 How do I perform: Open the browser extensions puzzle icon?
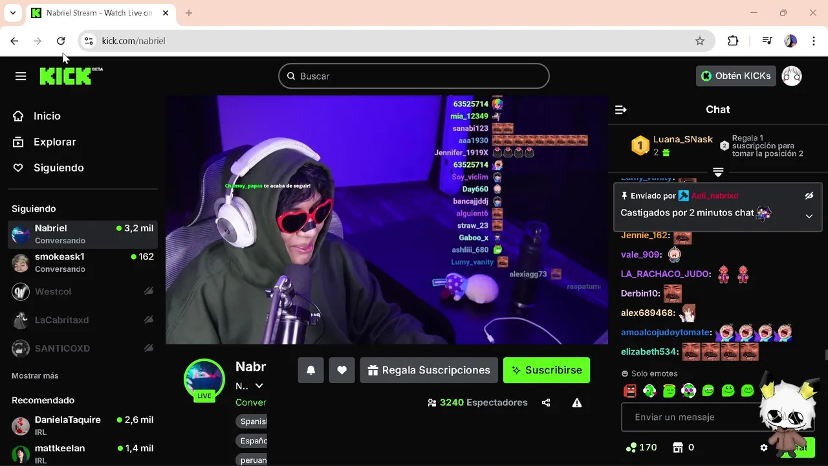(x=733, y=41)
